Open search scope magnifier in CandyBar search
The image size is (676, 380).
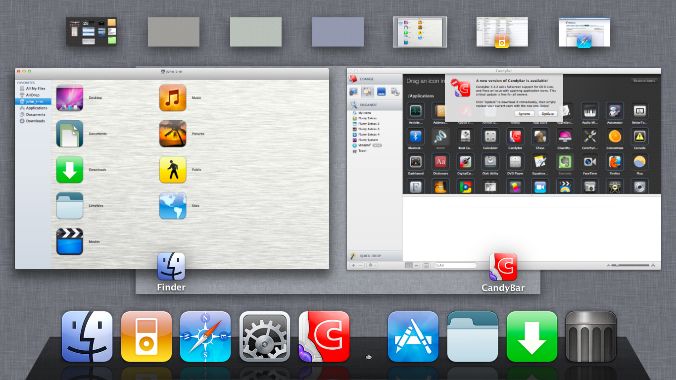pos(437,266)
